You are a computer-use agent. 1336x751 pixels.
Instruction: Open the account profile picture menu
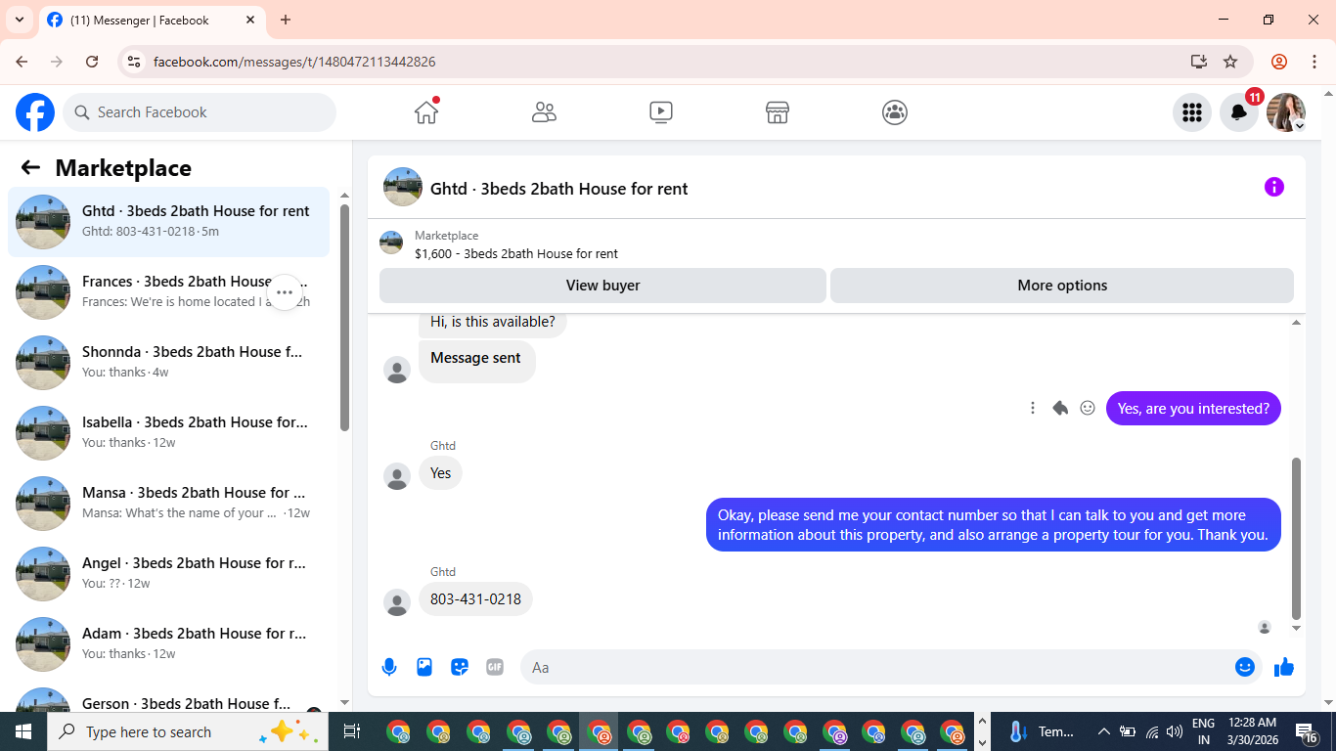[x=1286, y=112]
